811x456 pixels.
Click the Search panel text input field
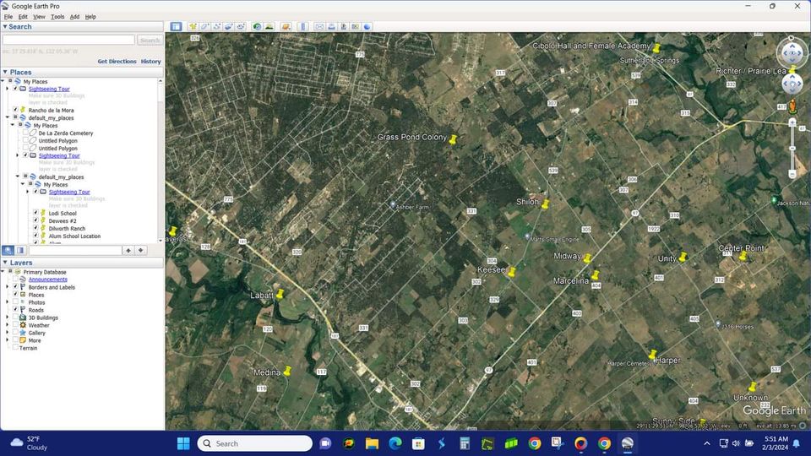click(x=68, y=40)
